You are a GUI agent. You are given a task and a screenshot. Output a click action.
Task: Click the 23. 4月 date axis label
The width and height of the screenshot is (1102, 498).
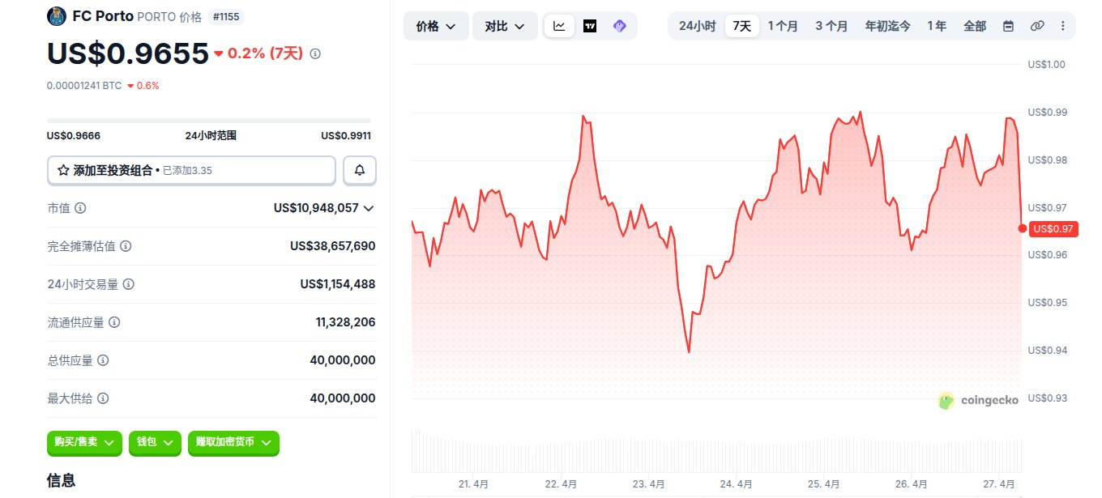coord(648,484)
